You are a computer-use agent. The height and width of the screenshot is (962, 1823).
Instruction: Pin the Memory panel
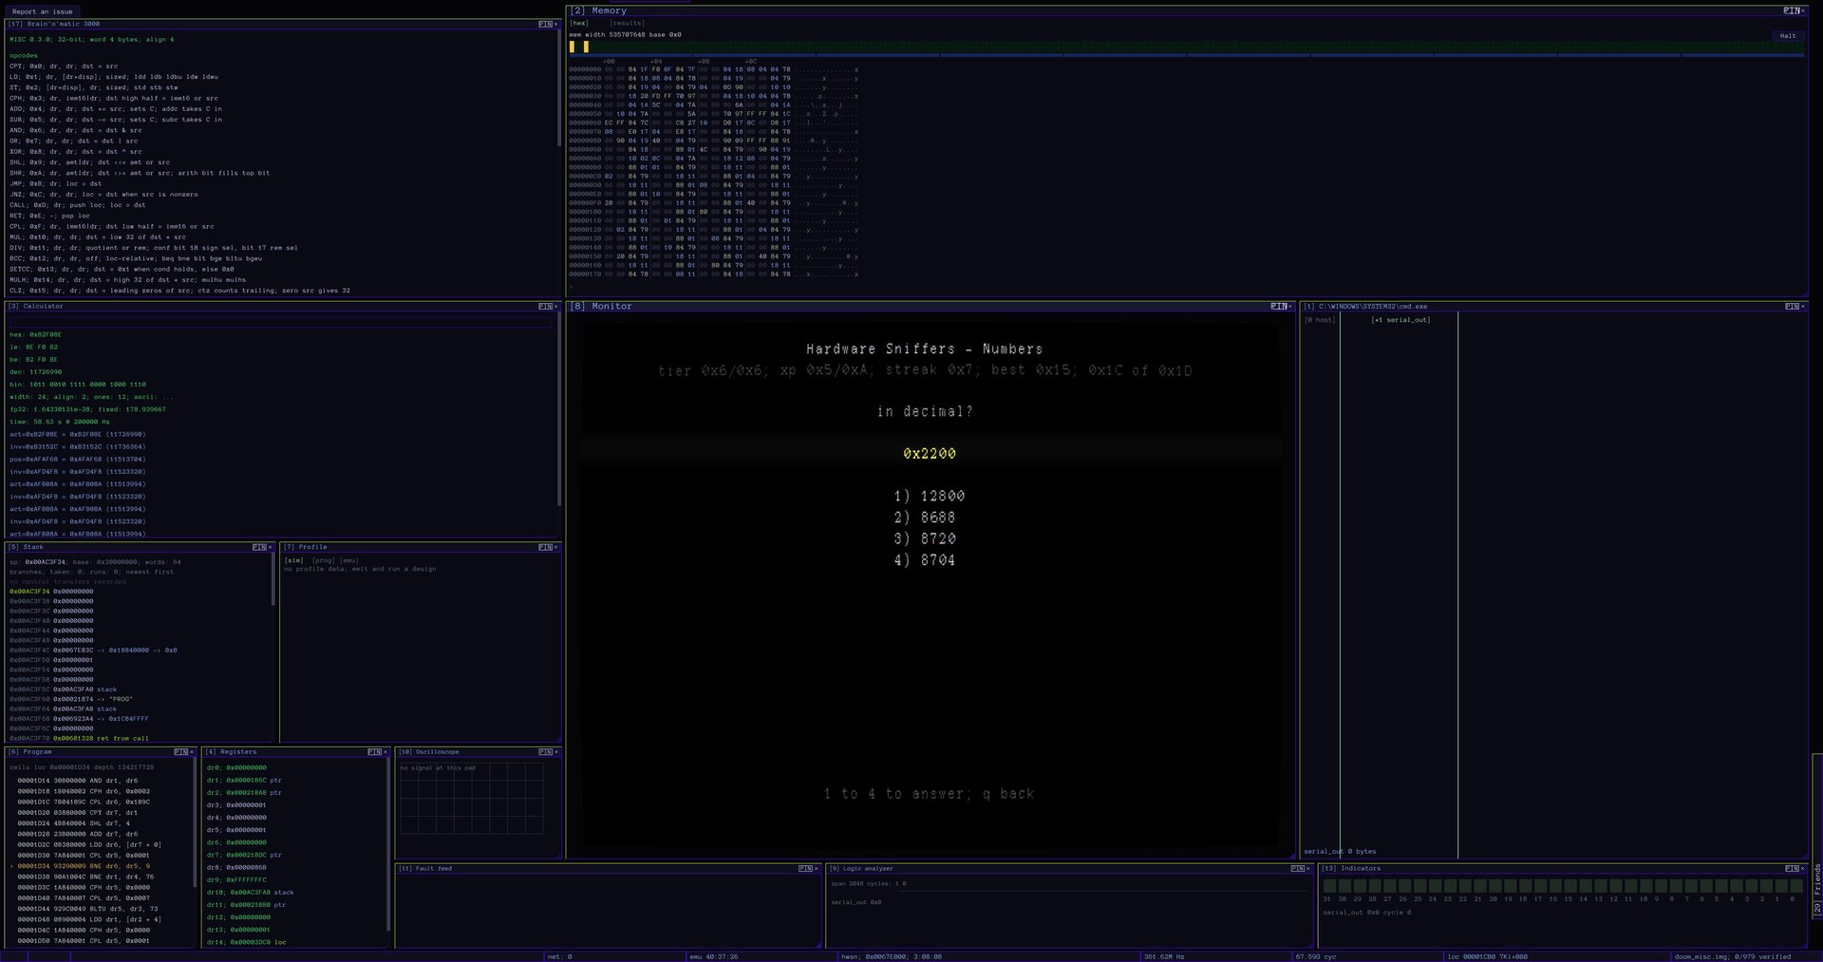click(1791, 10)
